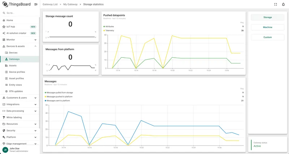The image size is (289, 154).
Task: Click the Gateway status Active value
Action: click(x=257, y=146)
